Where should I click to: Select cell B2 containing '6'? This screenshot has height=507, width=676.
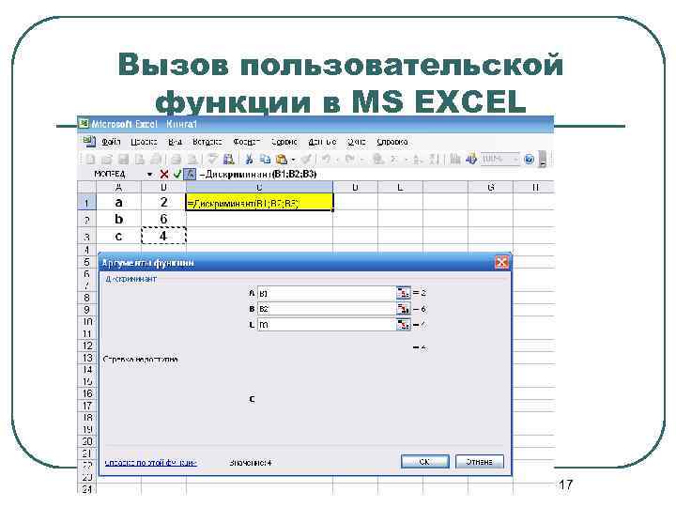coord(163,219)
